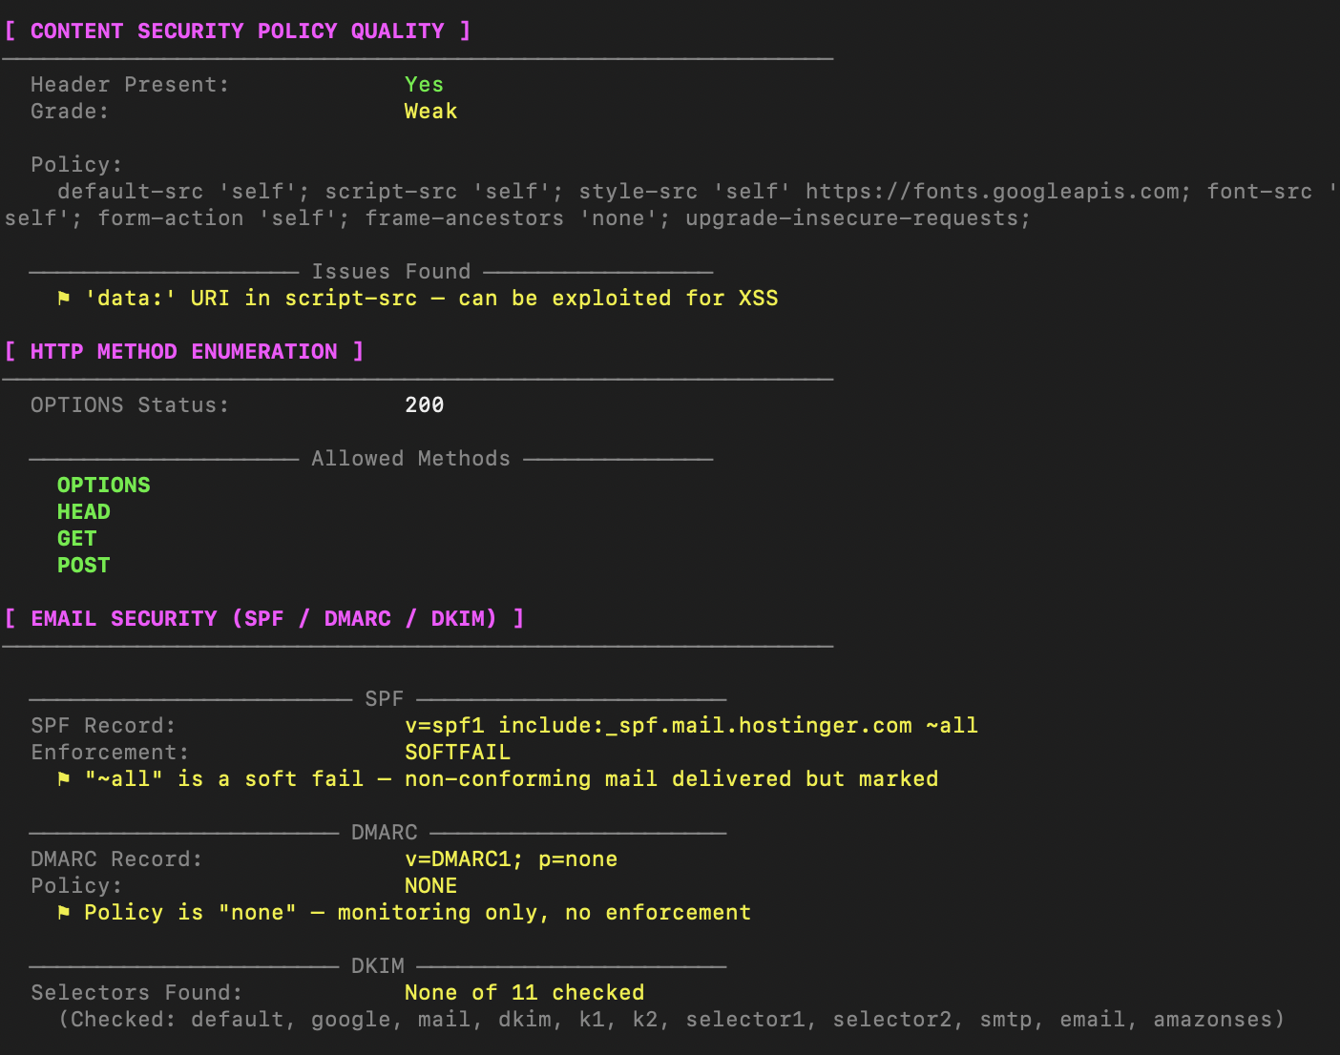The height and width of the screenshot is (1055, 1340).
Task: Click the 200 OPTIONS status code
Action: point(424,405)
